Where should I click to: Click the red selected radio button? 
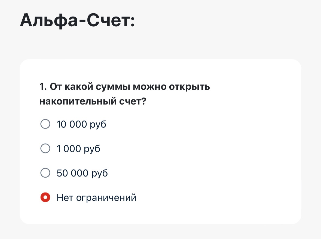pyautogui.click(x=45, y=197)
